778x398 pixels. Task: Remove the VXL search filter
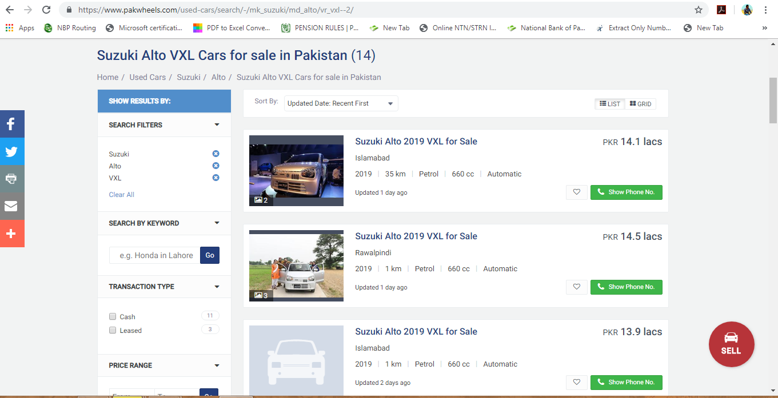coord(216,178)
